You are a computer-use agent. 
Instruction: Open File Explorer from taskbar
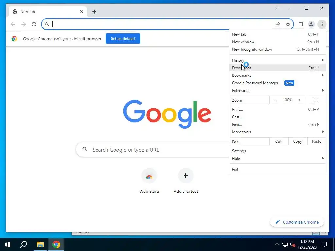(40, 244)
